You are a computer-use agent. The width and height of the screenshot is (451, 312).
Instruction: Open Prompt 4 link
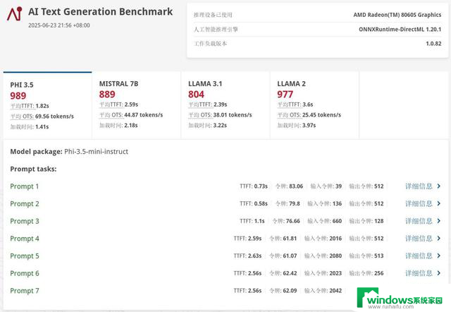(x=25, y=239)
